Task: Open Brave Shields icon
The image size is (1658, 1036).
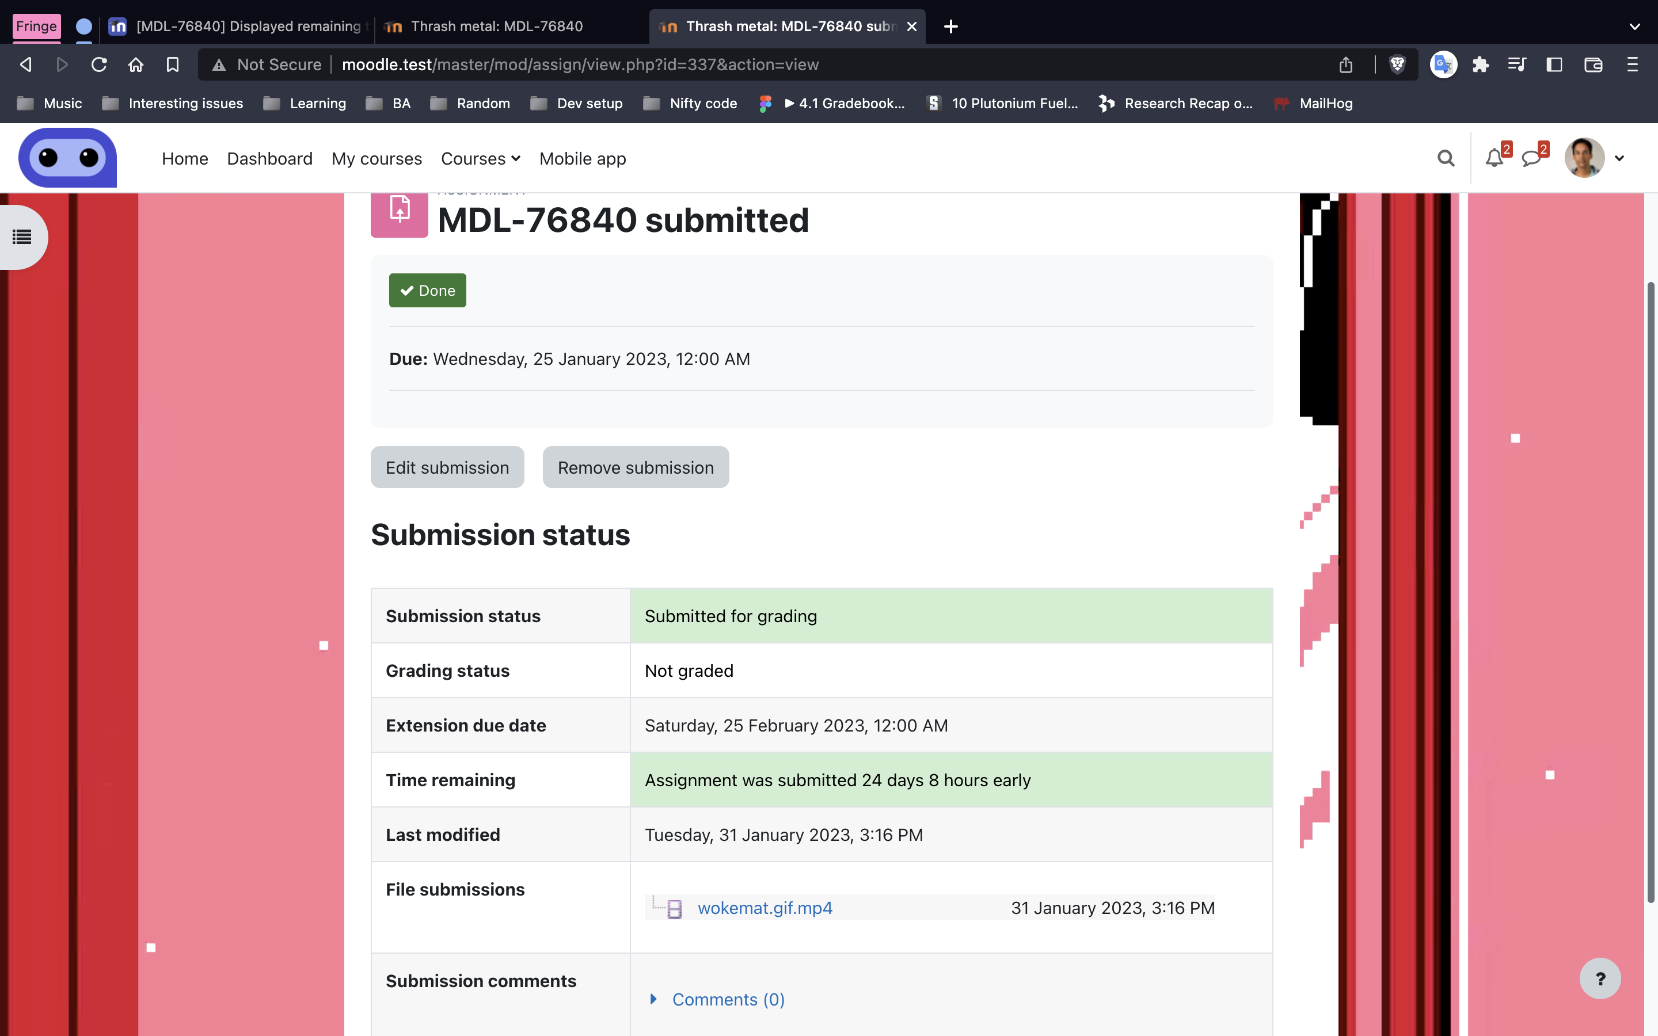Action: pos(1397,64)
